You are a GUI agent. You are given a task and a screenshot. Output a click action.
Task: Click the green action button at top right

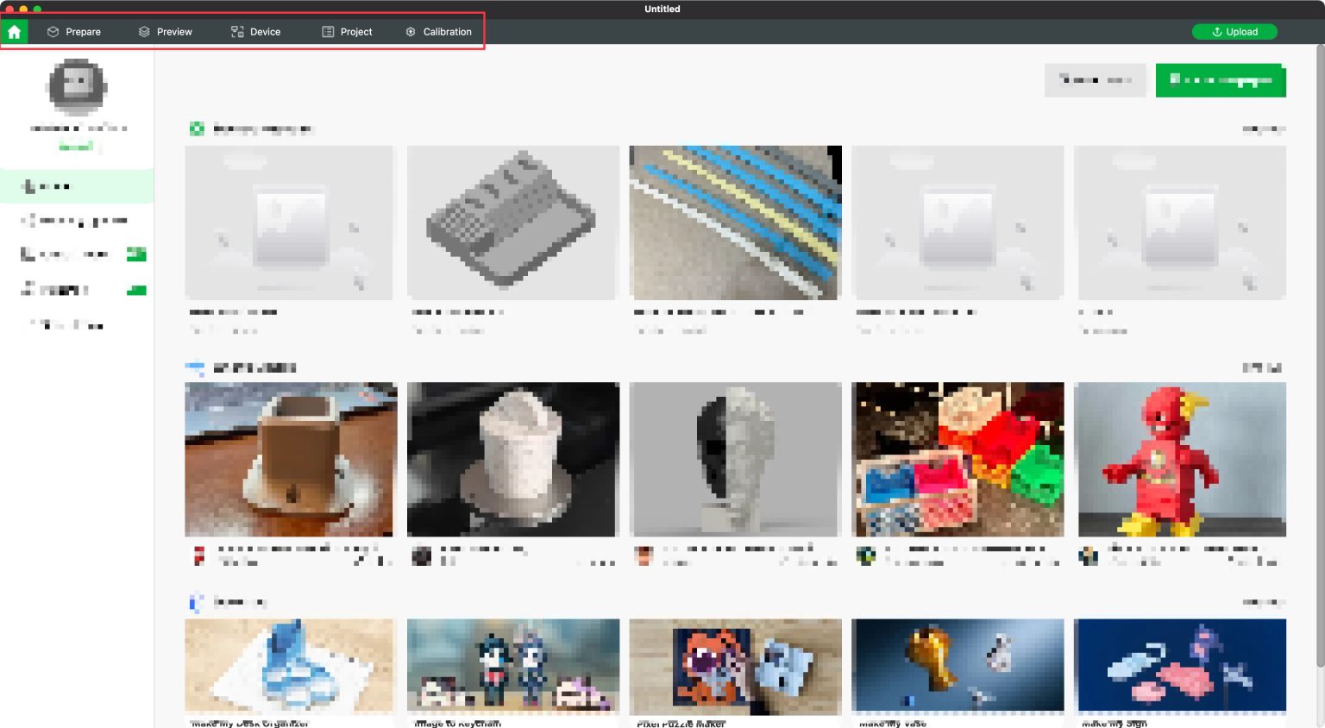pos(1221,80)
